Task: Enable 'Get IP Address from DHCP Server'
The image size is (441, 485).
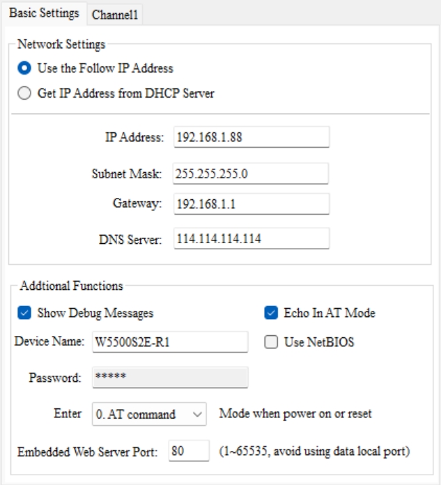Action: [x=24, y=93]
